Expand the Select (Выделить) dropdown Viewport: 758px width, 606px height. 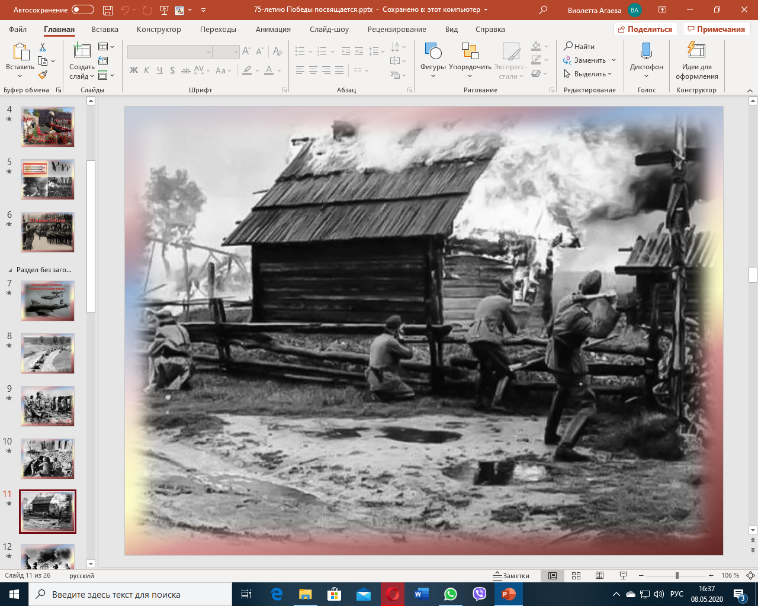[588, 74]
